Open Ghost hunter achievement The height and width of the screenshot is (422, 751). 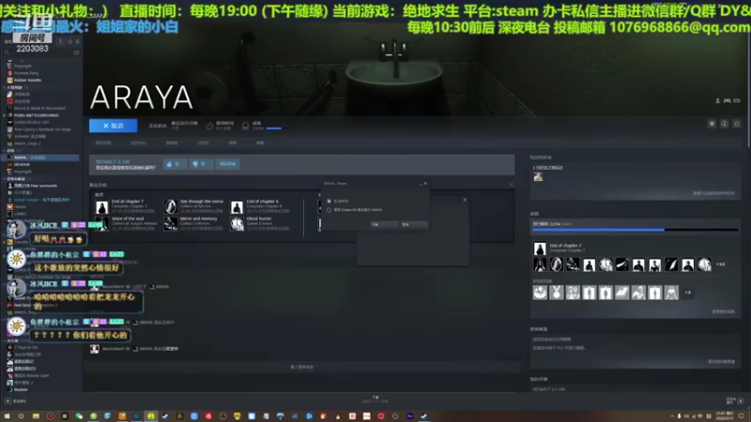pyautogui.click(x=261, y=223)
